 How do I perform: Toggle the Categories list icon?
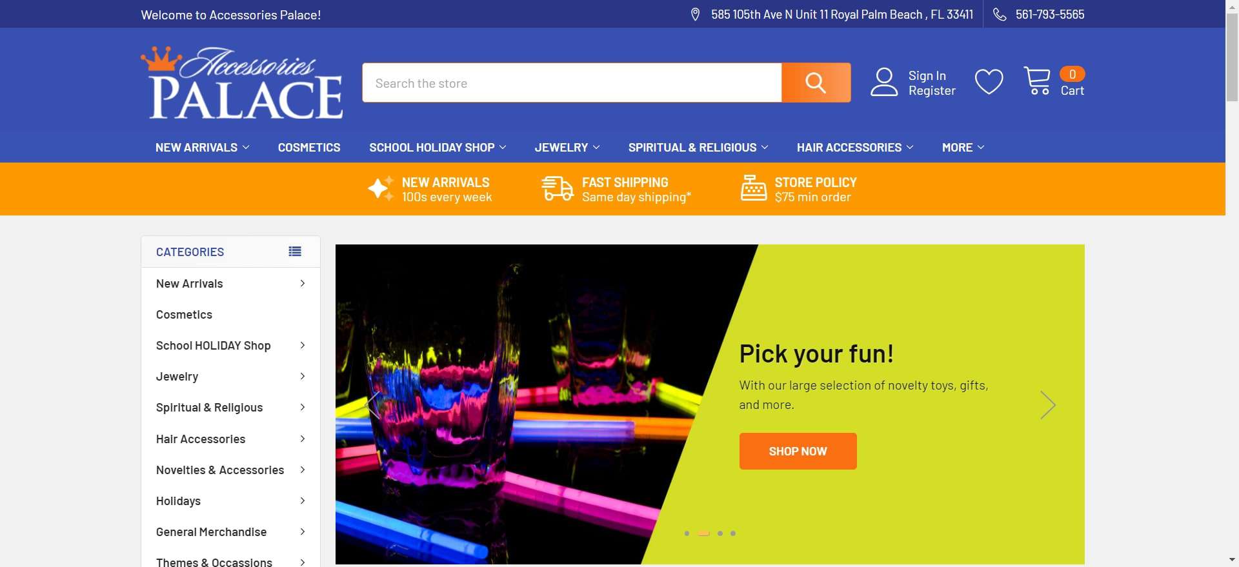click(295, 252)
